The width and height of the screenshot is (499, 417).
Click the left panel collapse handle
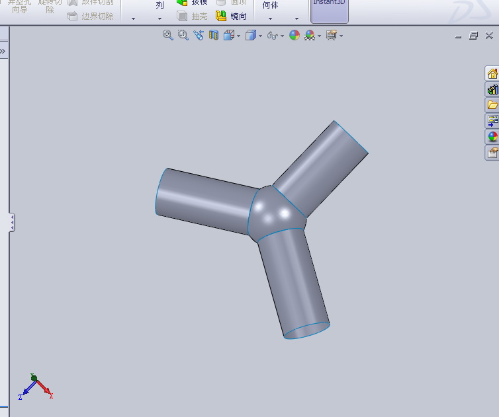coord(12,222)
